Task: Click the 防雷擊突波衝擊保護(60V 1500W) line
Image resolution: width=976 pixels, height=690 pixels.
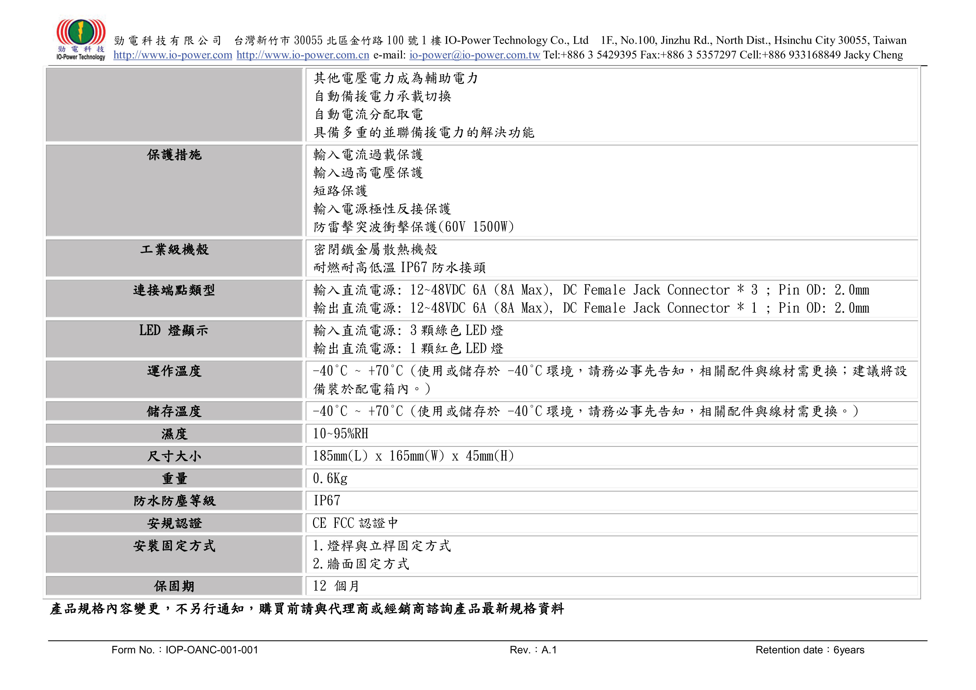Action: tap(414, 226)
